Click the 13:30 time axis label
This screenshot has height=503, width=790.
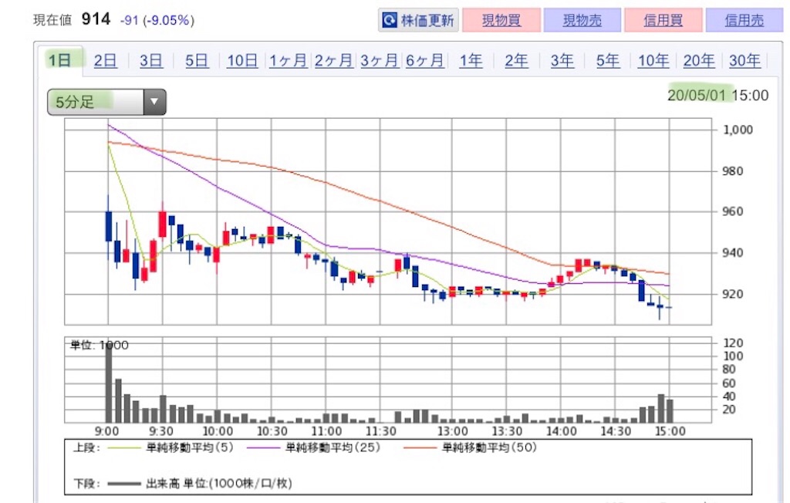coord(507,431)
